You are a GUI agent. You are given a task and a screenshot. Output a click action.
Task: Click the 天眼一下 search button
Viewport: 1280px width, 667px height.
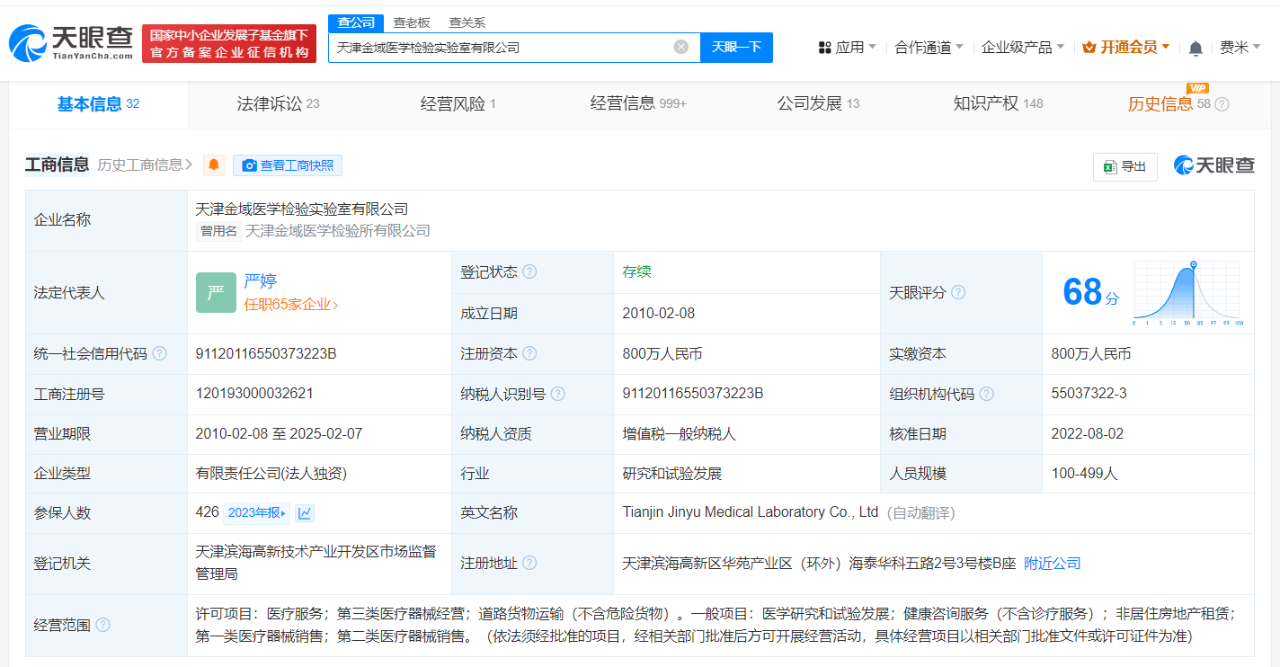(x=737, y=47)
